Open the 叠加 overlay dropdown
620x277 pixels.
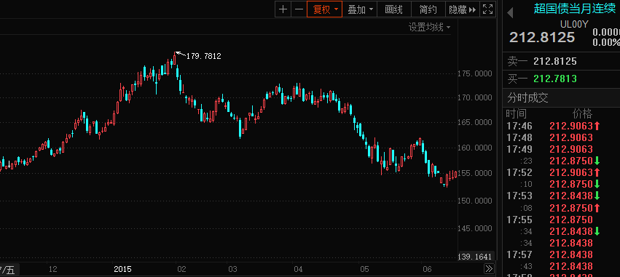(360, 9)
